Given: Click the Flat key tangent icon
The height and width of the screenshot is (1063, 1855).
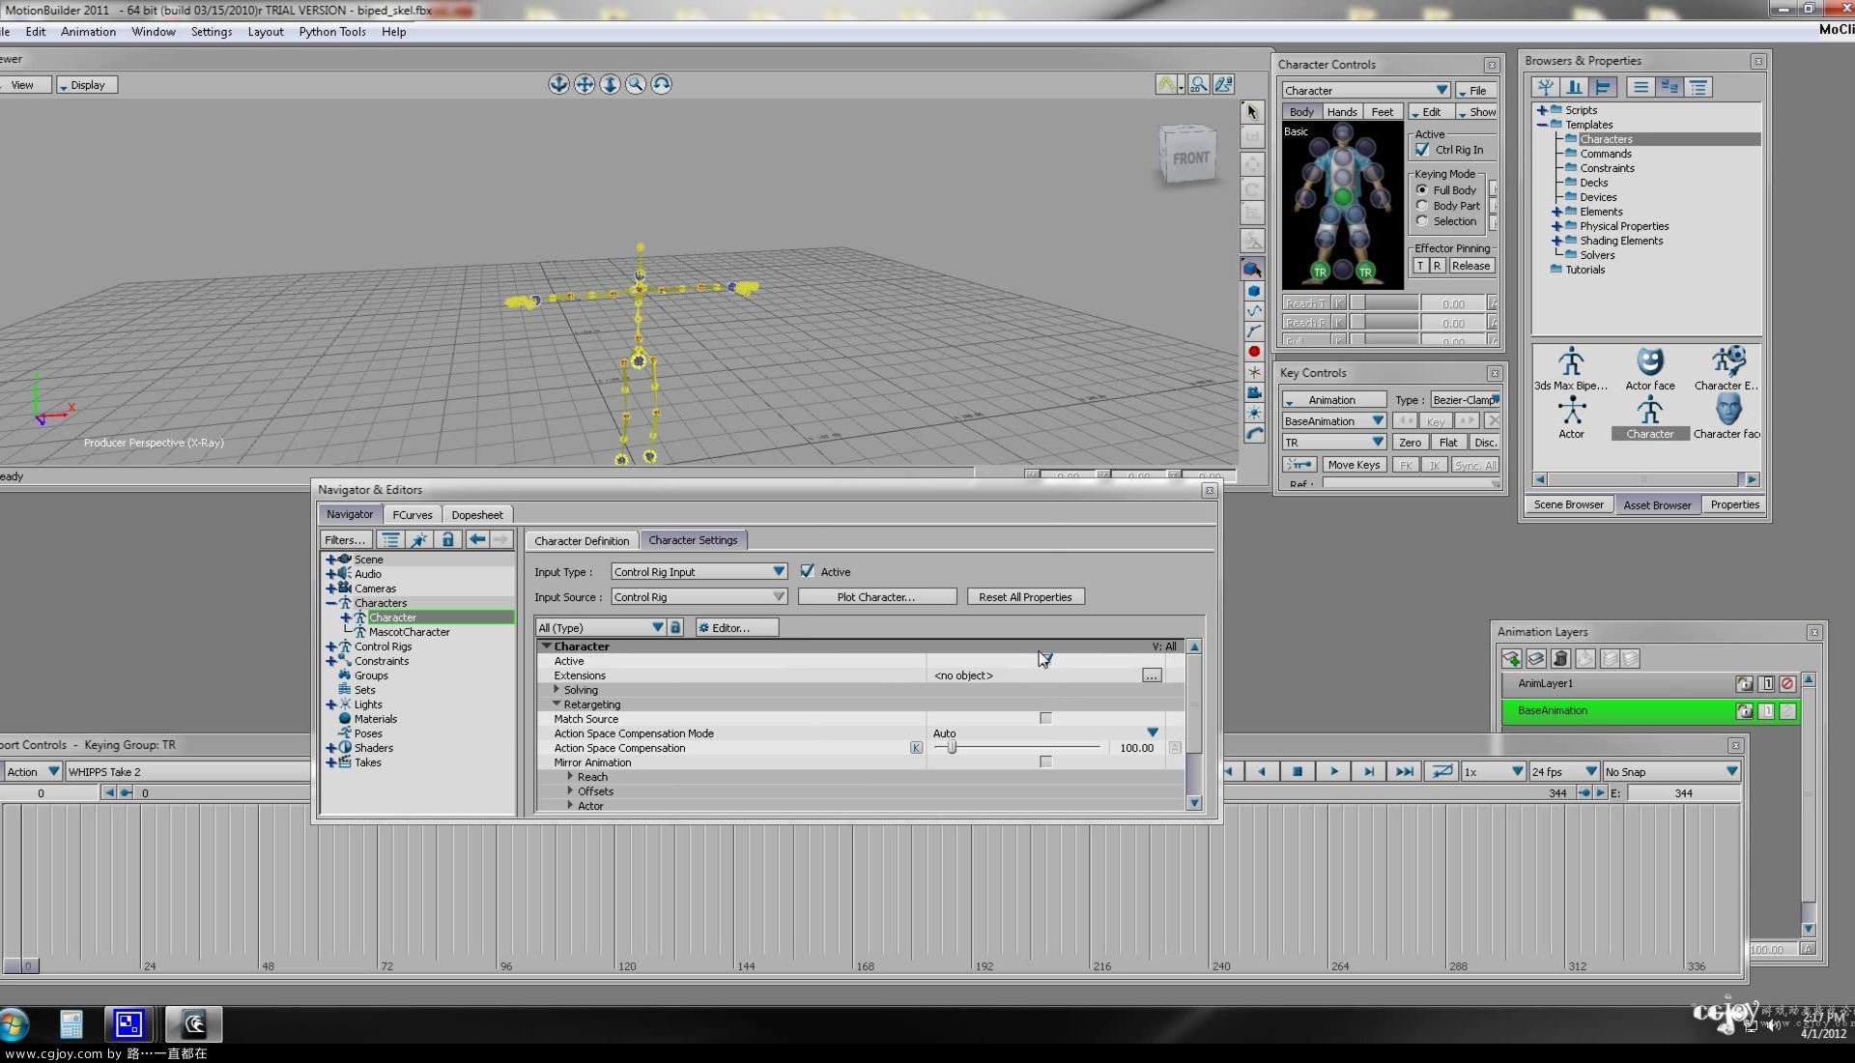Looking at the screenshot, I should [x=1447, y=441].
